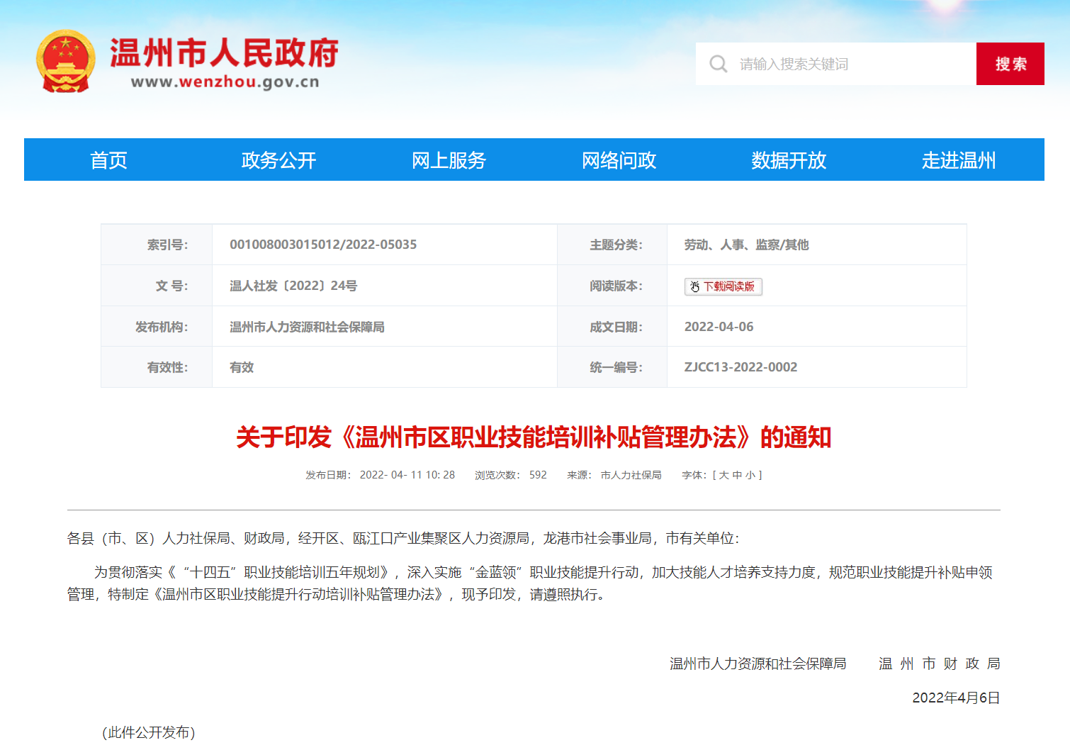
Task: Set font size to 大
Action: coord(723,475)
